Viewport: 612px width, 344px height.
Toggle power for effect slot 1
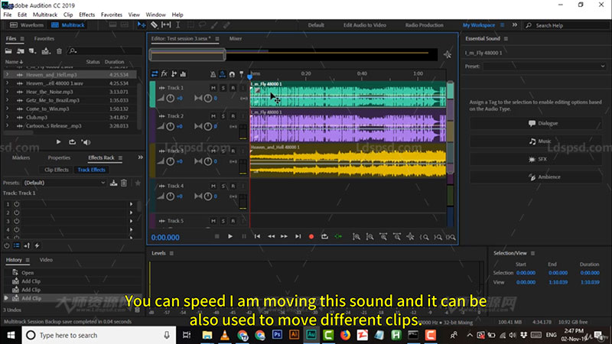16,204
